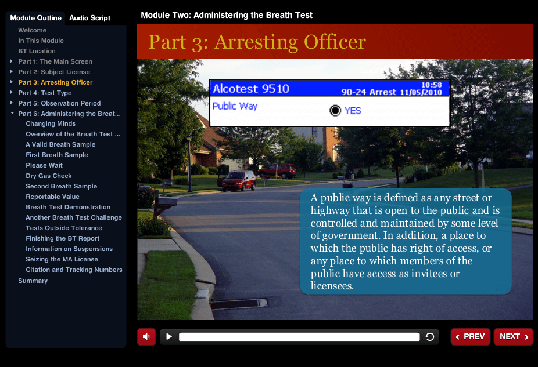The width and height of the screenshot is (538, 367).
Task: Switch to the Module Outline tab
Action: point(35,18)
